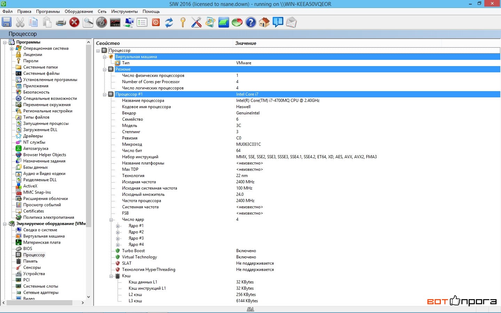
Task: Click the tree panel scroll up arrow
Action: (88, 42)
